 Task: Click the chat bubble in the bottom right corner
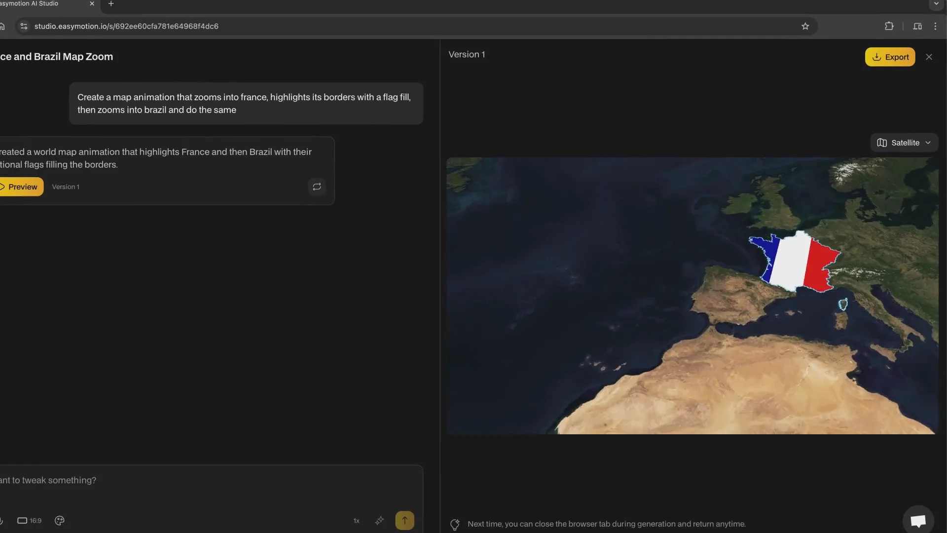(918, 521)
